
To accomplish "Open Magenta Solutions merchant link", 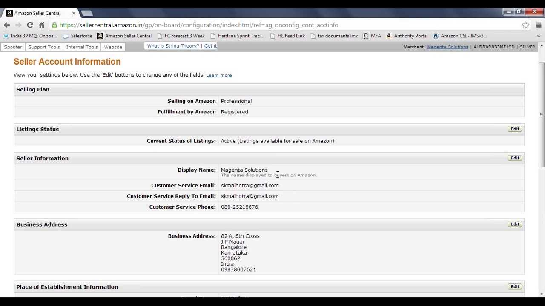I will click(447, 47).
